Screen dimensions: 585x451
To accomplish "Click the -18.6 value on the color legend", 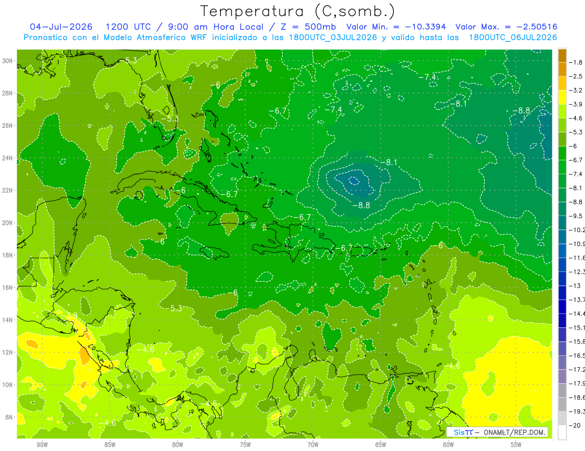I will click(x=577, y=397).
